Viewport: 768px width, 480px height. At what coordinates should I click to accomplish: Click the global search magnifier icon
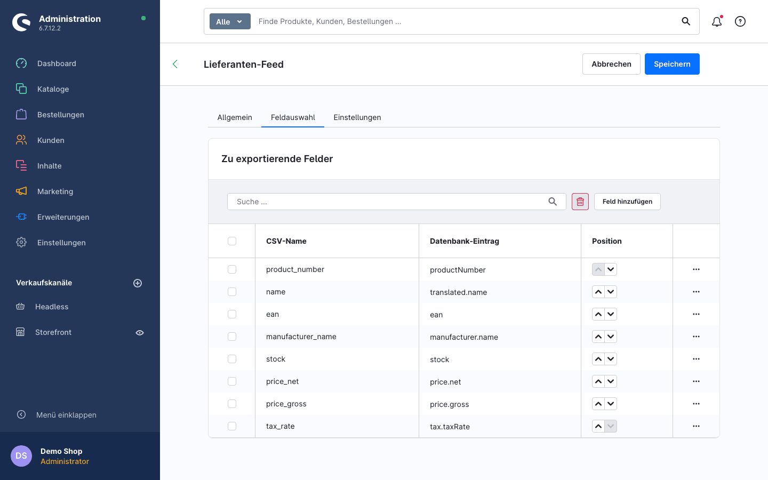(686, 21)
